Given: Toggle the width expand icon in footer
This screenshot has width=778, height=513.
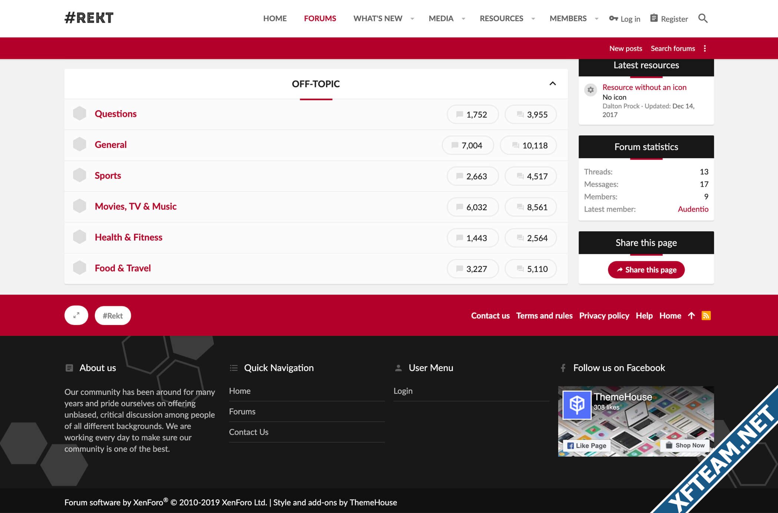Looking at the screenshot, I should [76, 315].
